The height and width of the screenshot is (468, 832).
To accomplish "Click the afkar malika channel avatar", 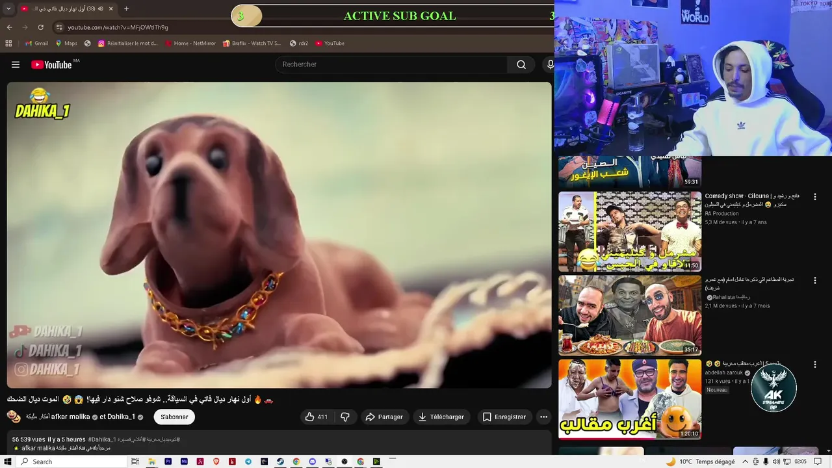I will (x=14, y=417).
